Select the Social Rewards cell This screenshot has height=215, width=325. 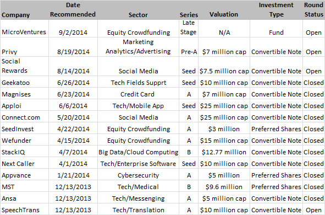tap(24, 66)
